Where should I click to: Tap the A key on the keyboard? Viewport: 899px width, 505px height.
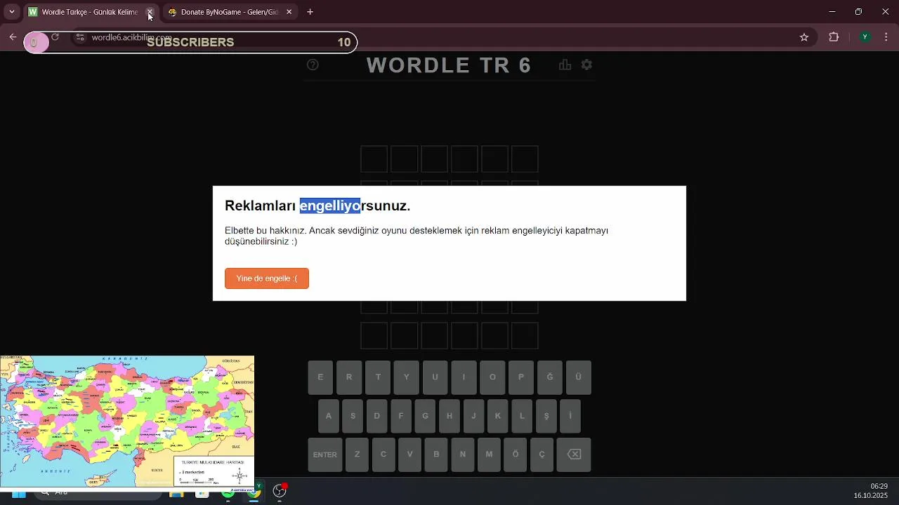pyautogui.click(x=329, y=416)
